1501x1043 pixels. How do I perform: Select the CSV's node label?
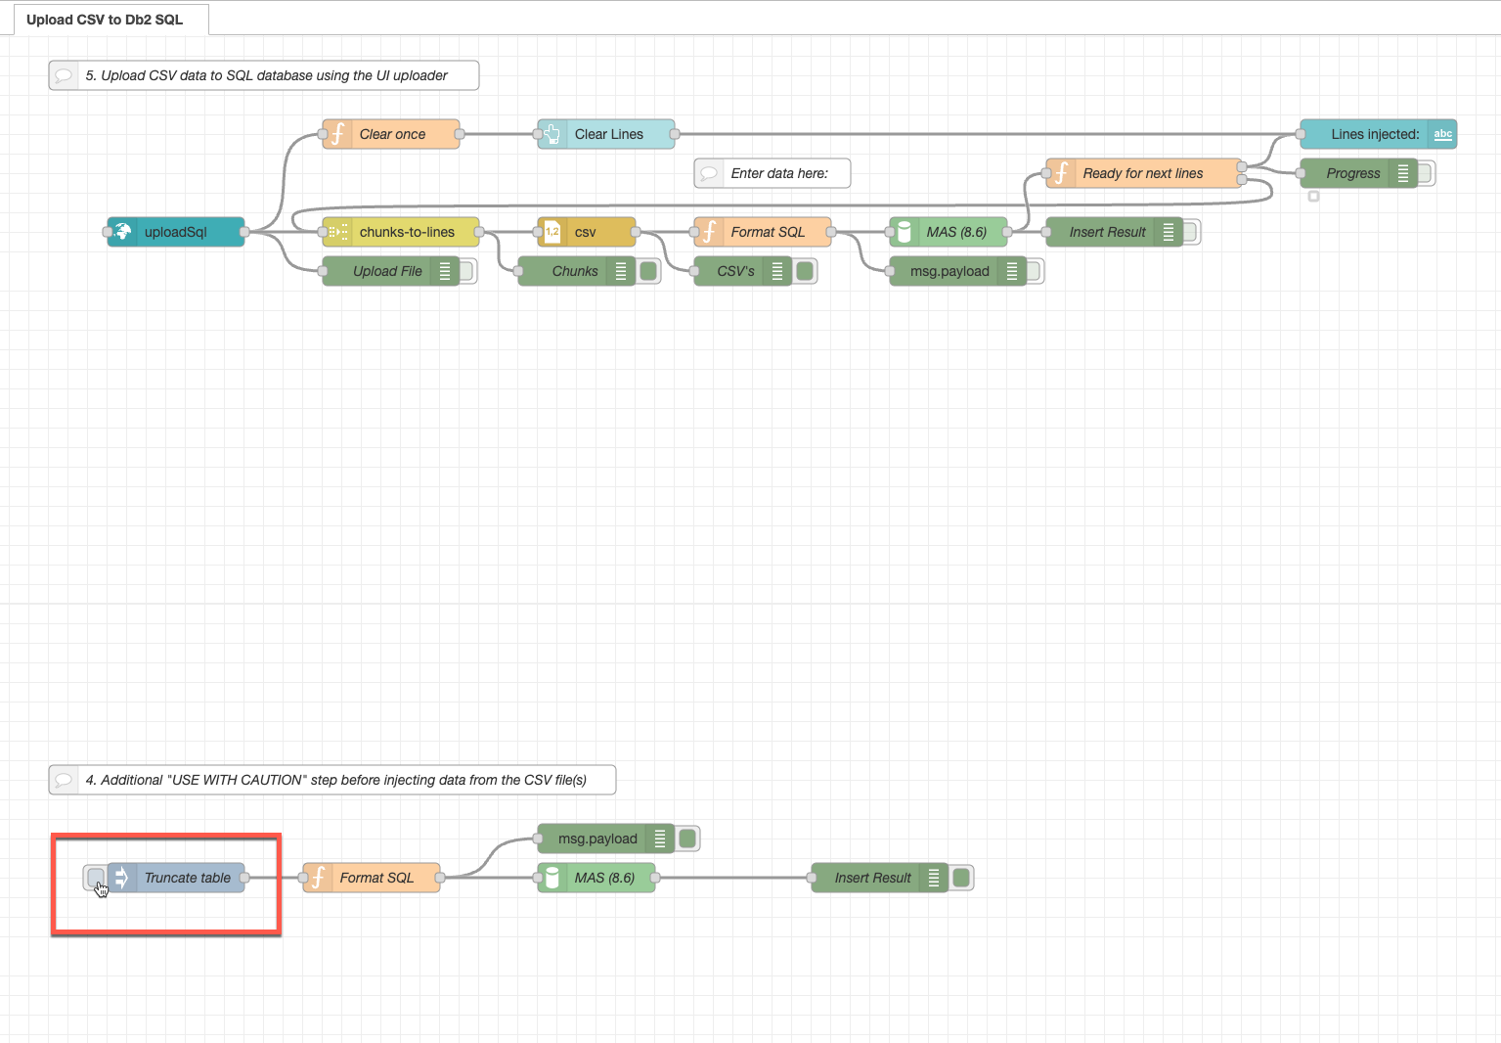pyautogui.click(x=735, y=271)
